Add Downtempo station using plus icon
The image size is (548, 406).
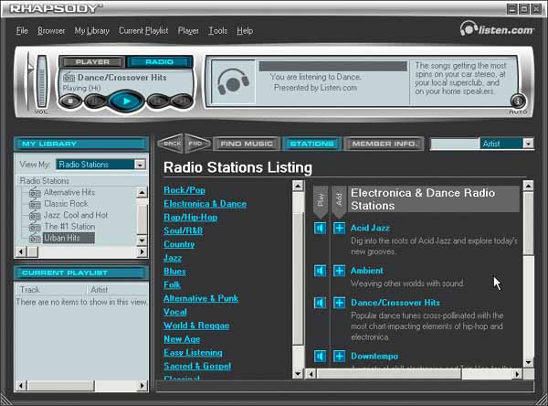coord(339,356)
